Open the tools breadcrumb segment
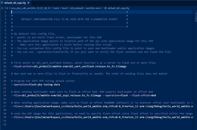Image resolution: width=197 pixels, height=130 pixels. [54, 7]
